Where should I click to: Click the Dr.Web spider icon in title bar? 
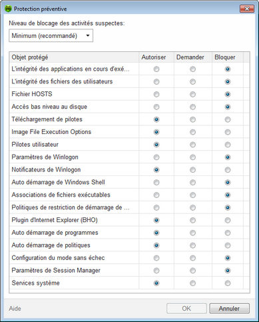tap(8, 9)
